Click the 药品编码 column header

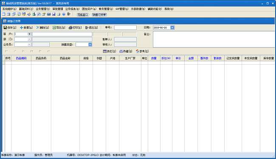pos(21,58)
